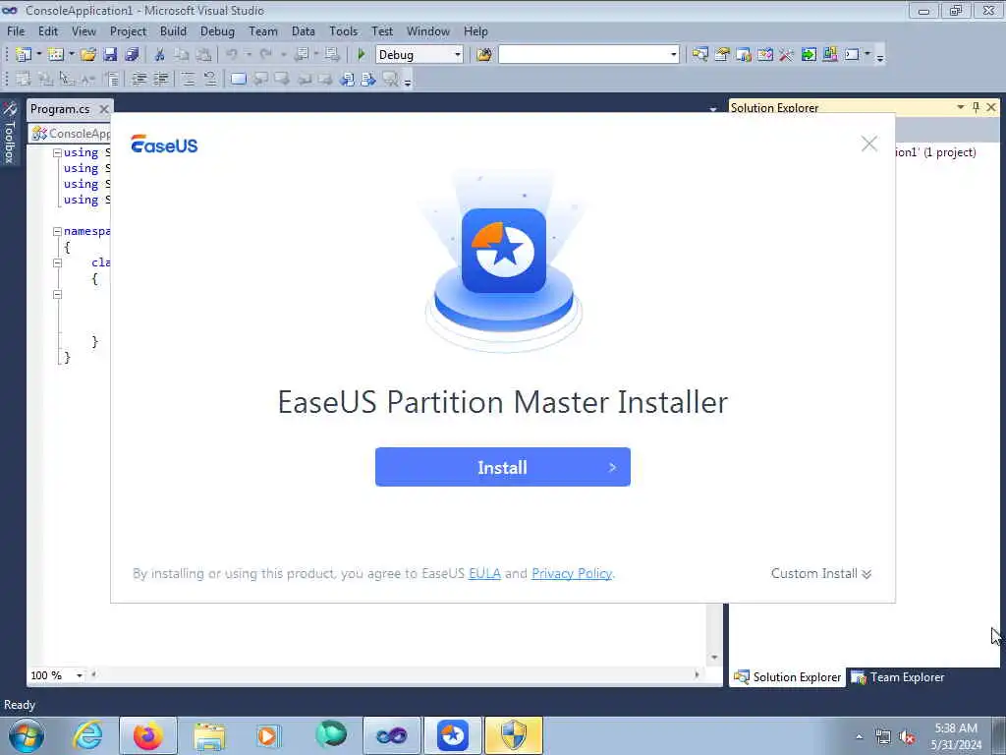The height and width of the screenshot is (755, 1006).
Task: Click the Save All toolbar icon
Action: click(x=133, y=55)
